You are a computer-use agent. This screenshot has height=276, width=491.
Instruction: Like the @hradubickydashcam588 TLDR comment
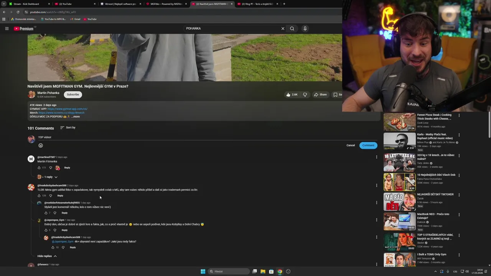tap(39, 195)
